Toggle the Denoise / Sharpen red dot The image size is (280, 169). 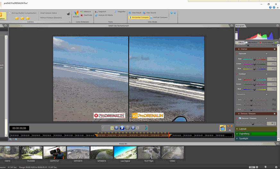point(236,118)
